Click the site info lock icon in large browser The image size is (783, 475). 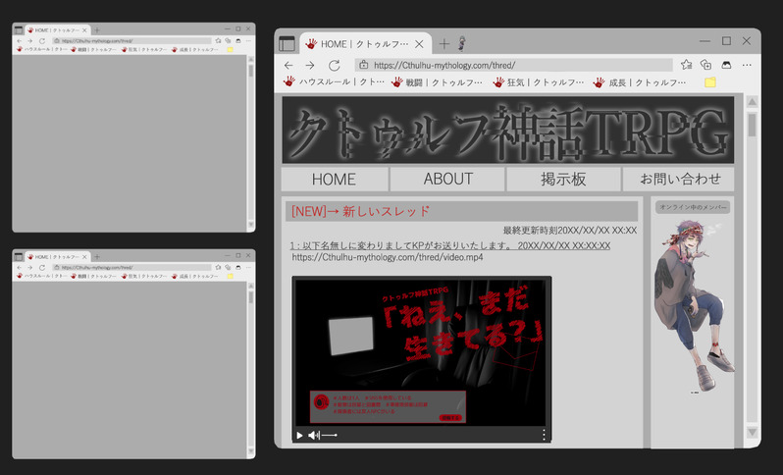click(x=363, y=65)
